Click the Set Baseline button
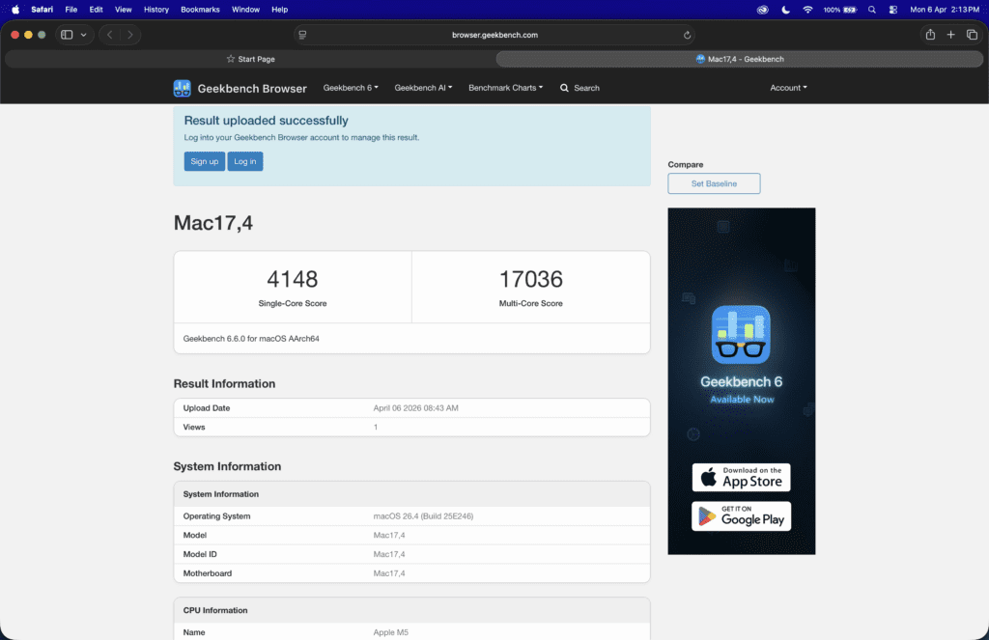The height and width of the screenshot is (640, 989). (x=714, y=183)
